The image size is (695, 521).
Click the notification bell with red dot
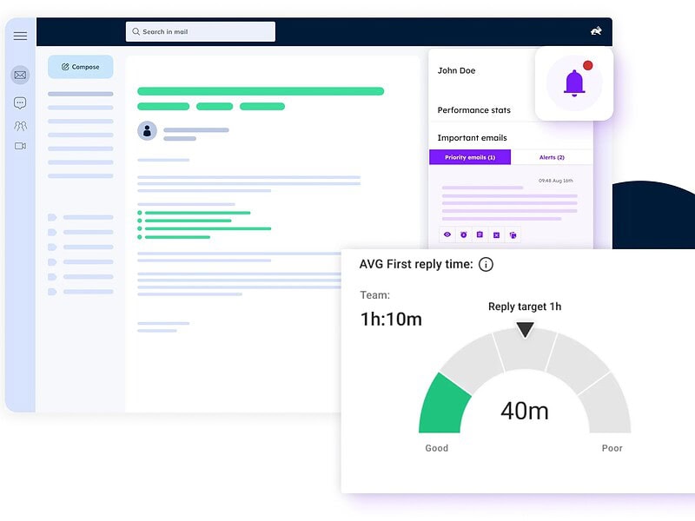pos(573,82)
